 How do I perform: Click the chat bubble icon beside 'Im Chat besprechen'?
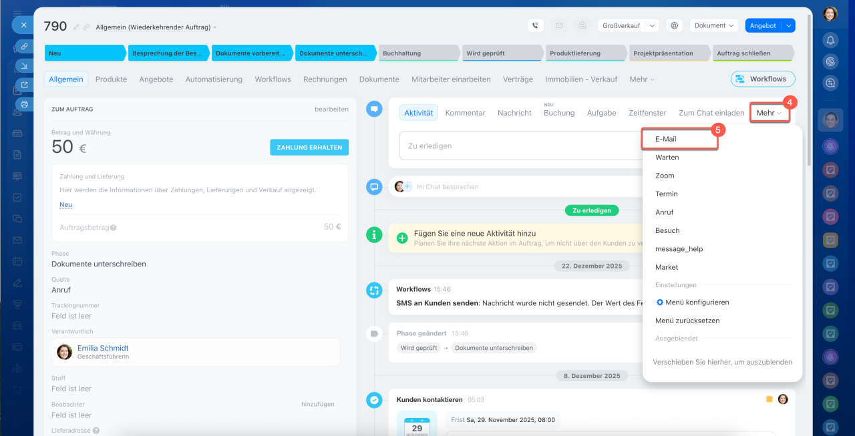374,187
